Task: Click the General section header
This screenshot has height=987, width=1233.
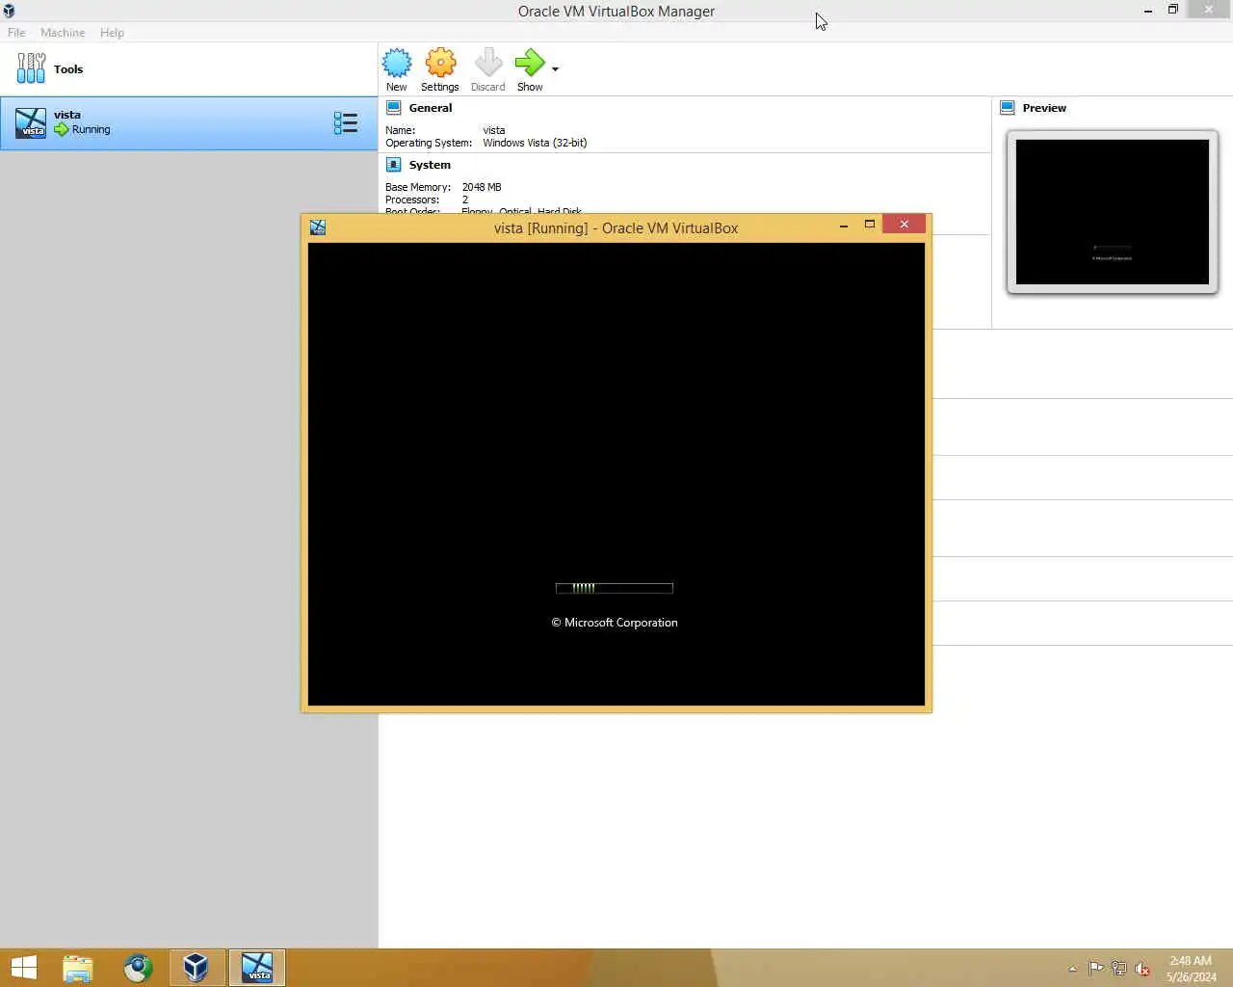Action: 431,108
